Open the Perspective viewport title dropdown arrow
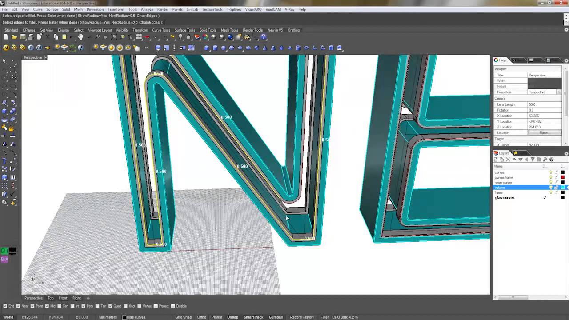 coord(45,57)
